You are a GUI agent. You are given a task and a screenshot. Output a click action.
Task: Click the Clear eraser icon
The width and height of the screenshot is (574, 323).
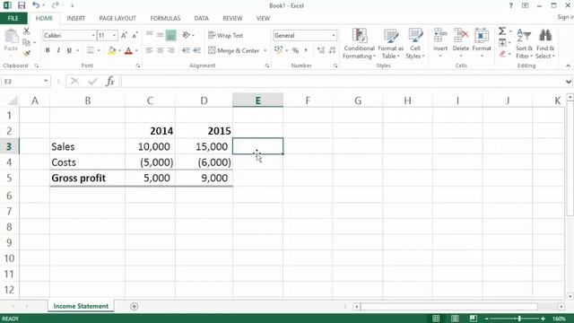pyautogui.click(x=502, y=54)
